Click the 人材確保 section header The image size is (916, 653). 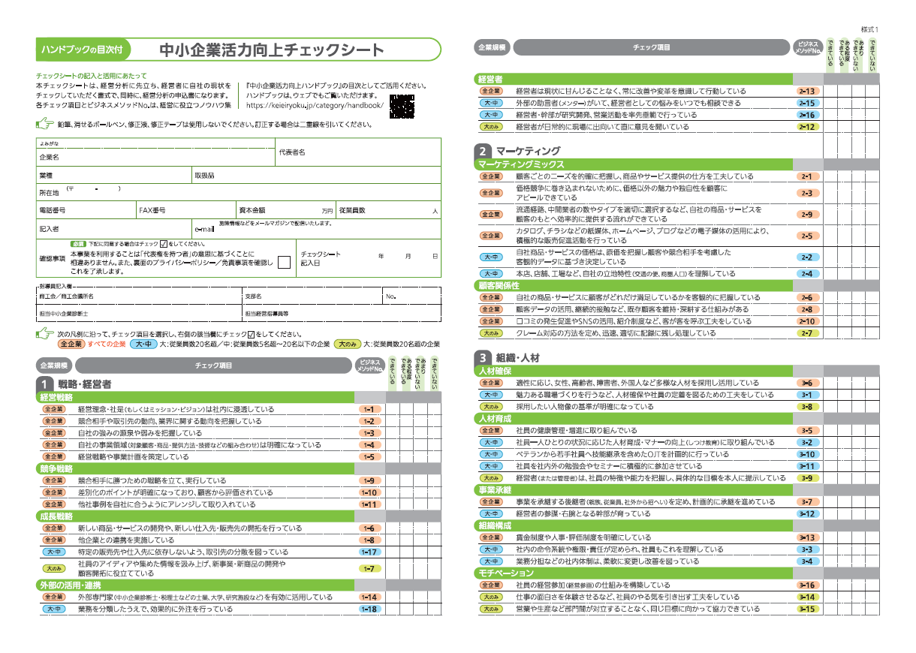click(x=634, y=371)
